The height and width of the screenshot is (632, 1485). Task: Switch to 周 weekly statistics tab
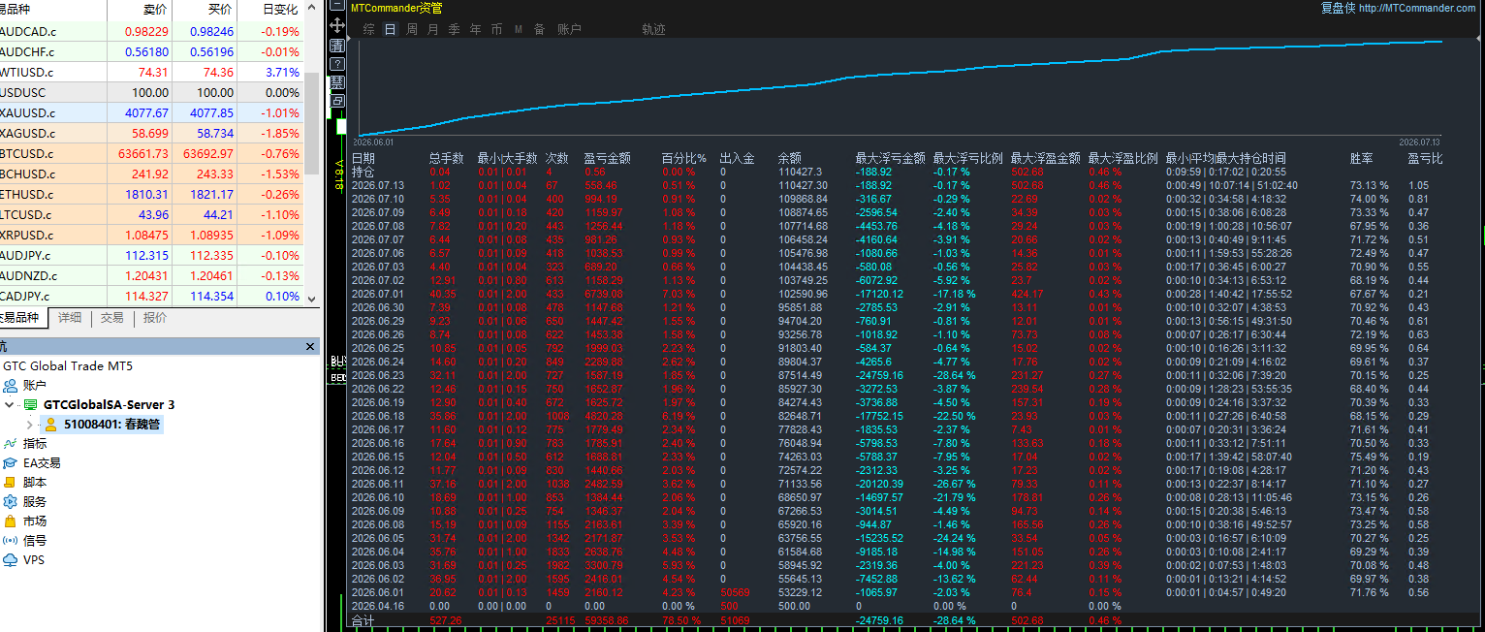(411, 29)
